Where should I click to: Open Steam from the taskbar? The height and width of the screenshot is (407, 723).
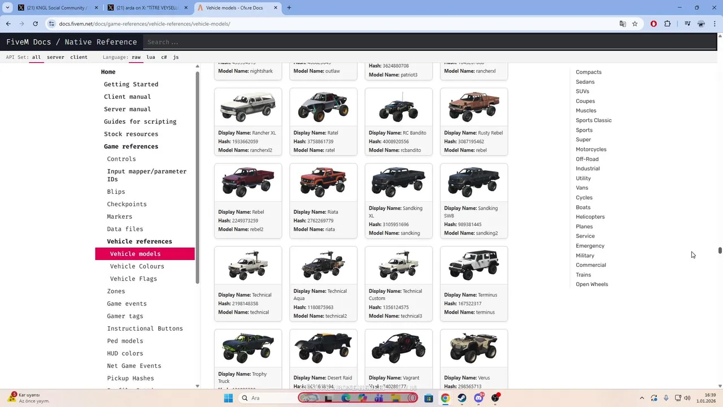point(462,398)
